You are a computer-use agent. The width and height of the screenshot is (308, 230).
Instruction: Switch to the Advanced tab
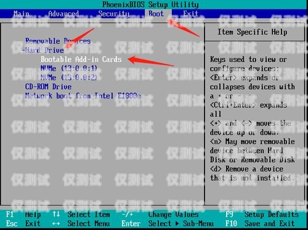point(63,14)
